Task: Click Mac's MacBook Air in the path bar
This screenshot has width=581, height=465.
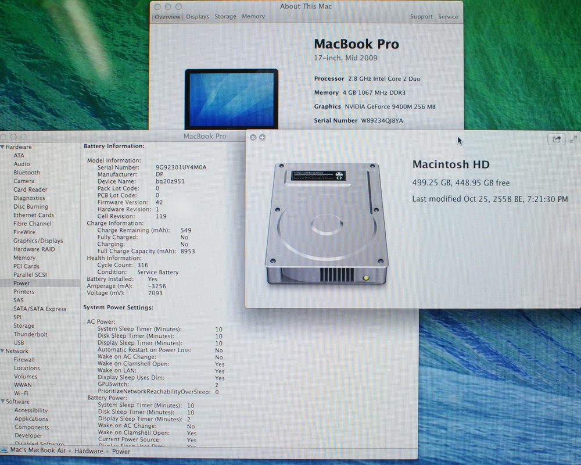Action: [38, 450]
